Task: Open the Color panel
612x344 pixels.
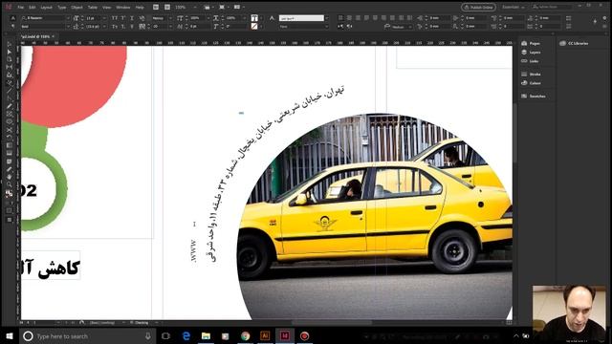Action: pos(532,83)
